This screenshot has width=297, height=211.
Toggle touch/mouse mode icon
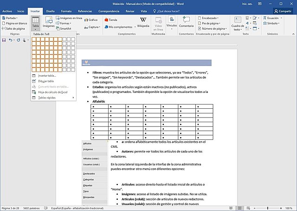24,40
